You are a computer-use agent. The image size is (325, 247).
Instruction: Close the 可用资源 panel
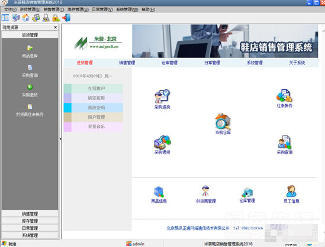[55, 27]
